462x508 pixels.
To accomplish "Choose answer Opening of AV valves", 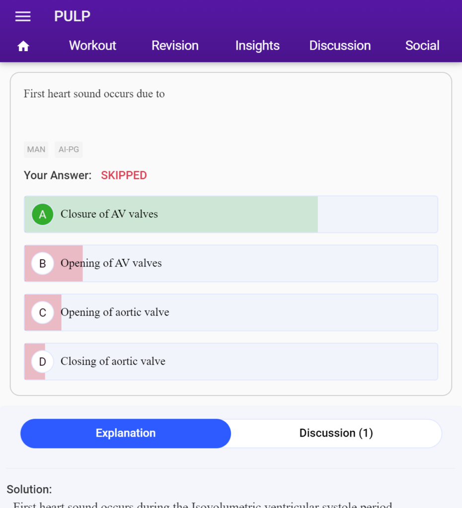I will 231,263.
